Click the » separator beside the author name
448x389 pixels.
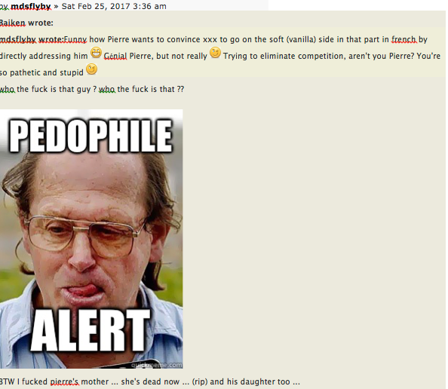click(x=56, y=6)
